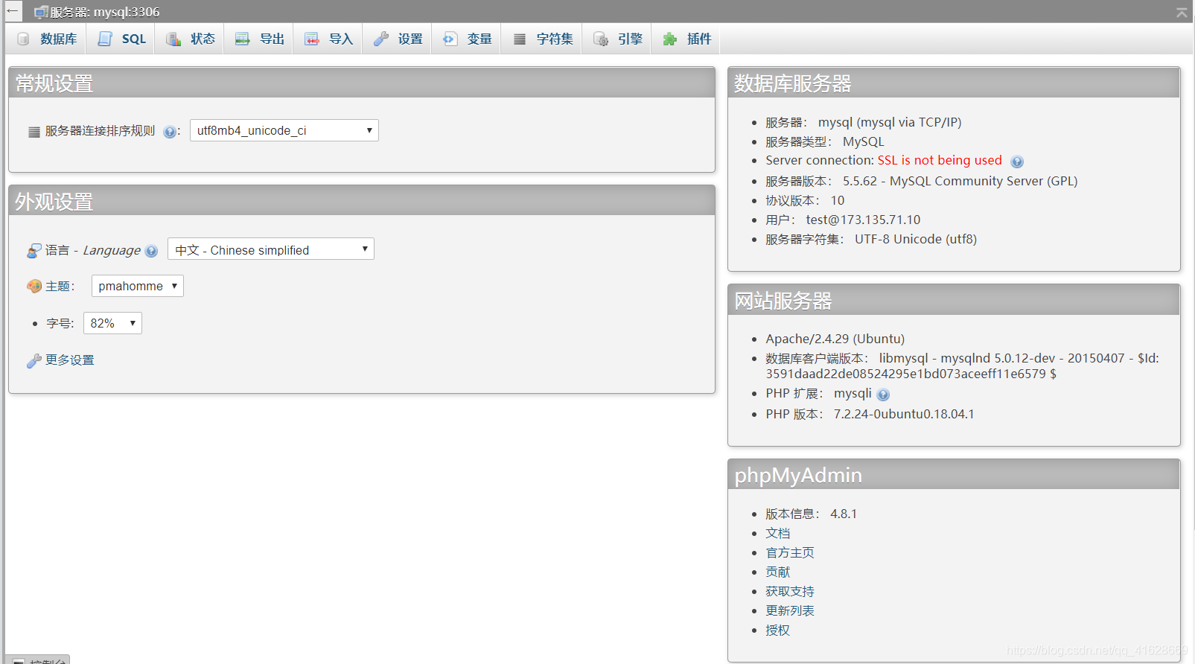Click the Apache/2.4.29 (Ubuntu) text

tap(835, 339)
